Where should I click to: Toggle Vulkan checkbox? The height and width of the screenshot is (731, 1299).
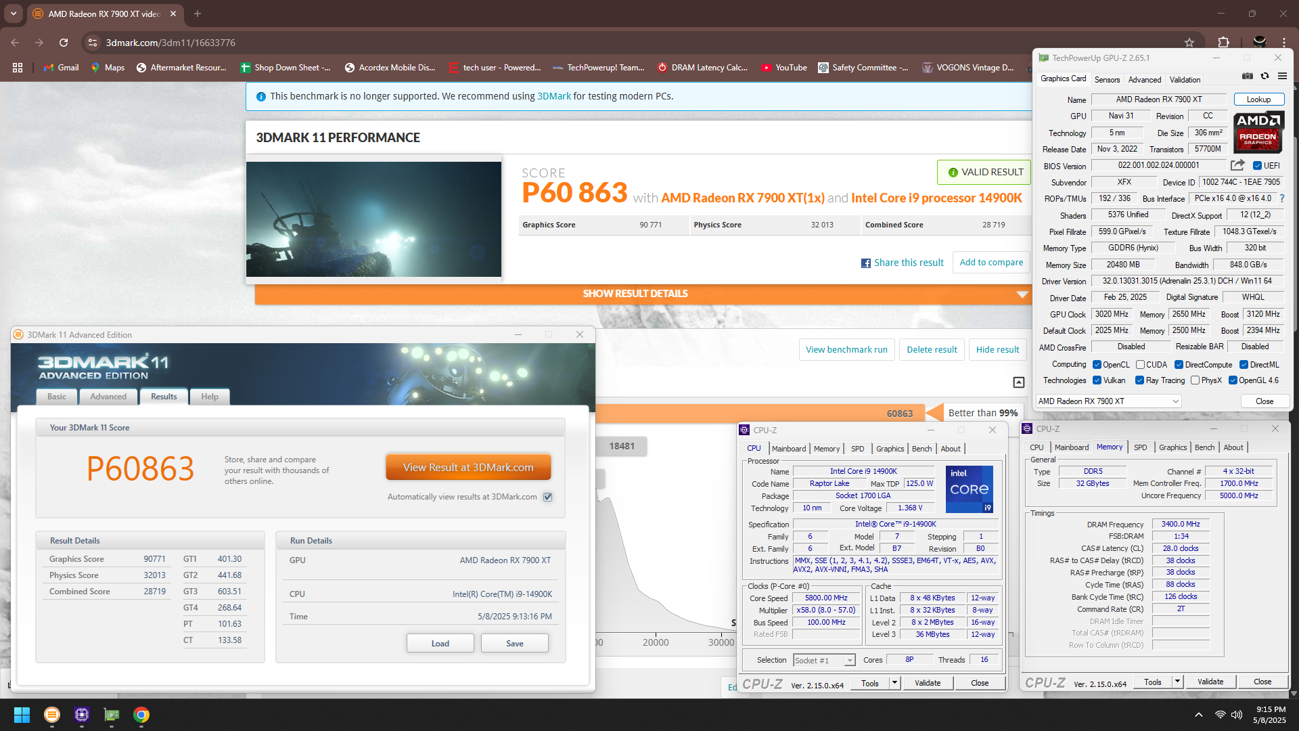pos(1097,380)
